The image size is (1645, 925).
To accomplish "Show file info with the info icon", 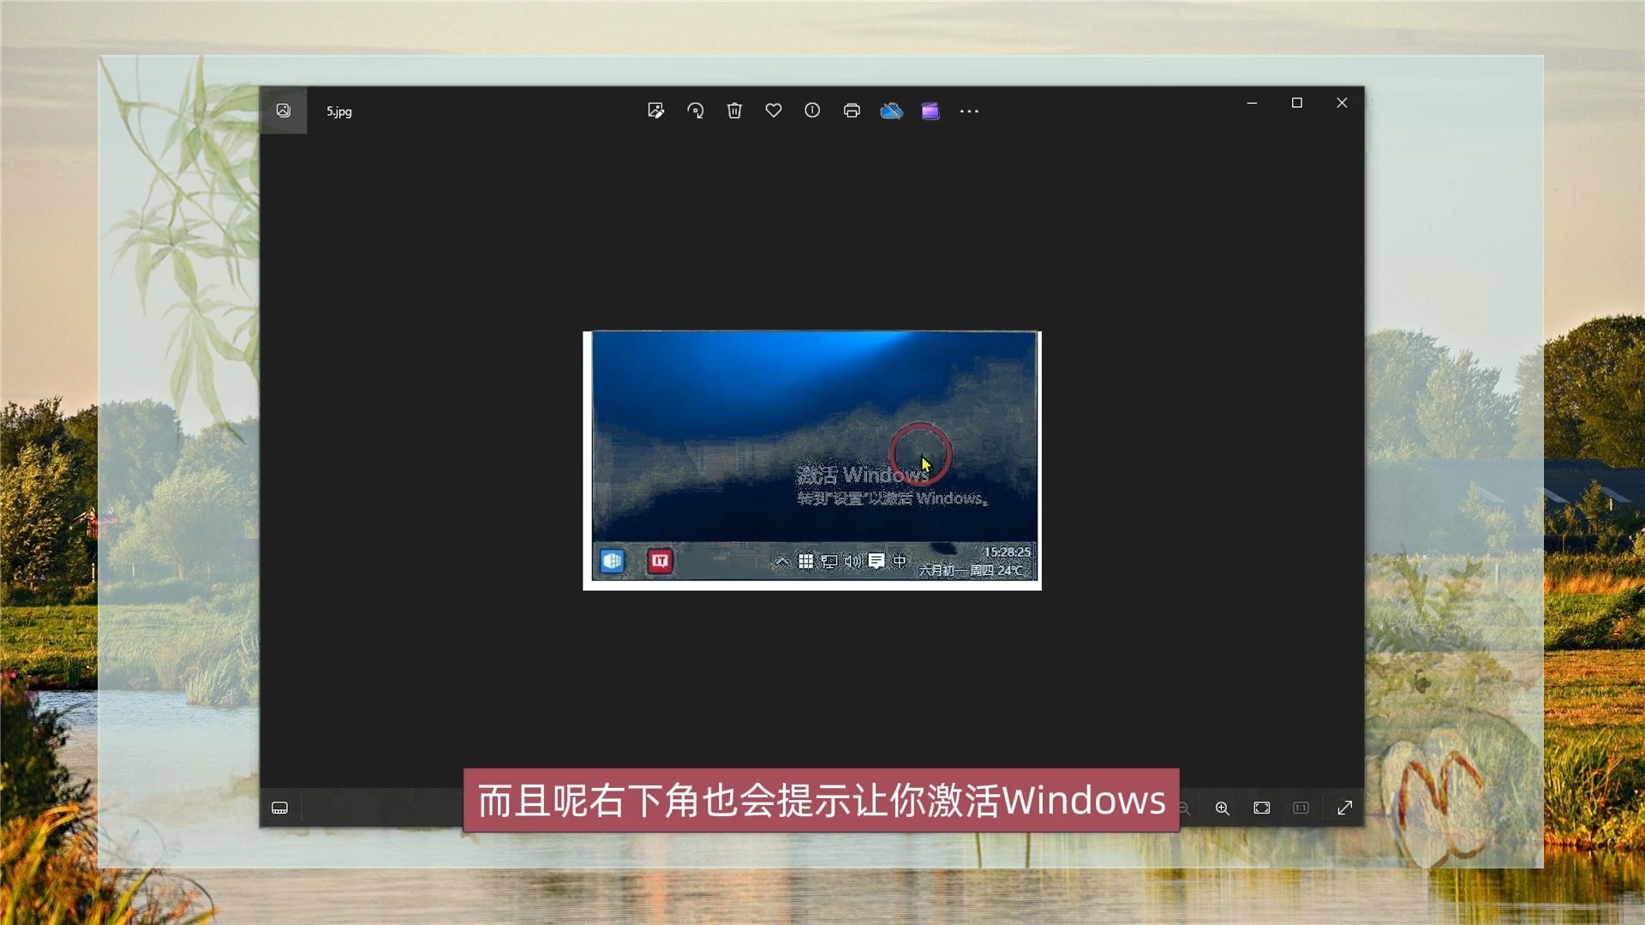I will pos(812,110).
